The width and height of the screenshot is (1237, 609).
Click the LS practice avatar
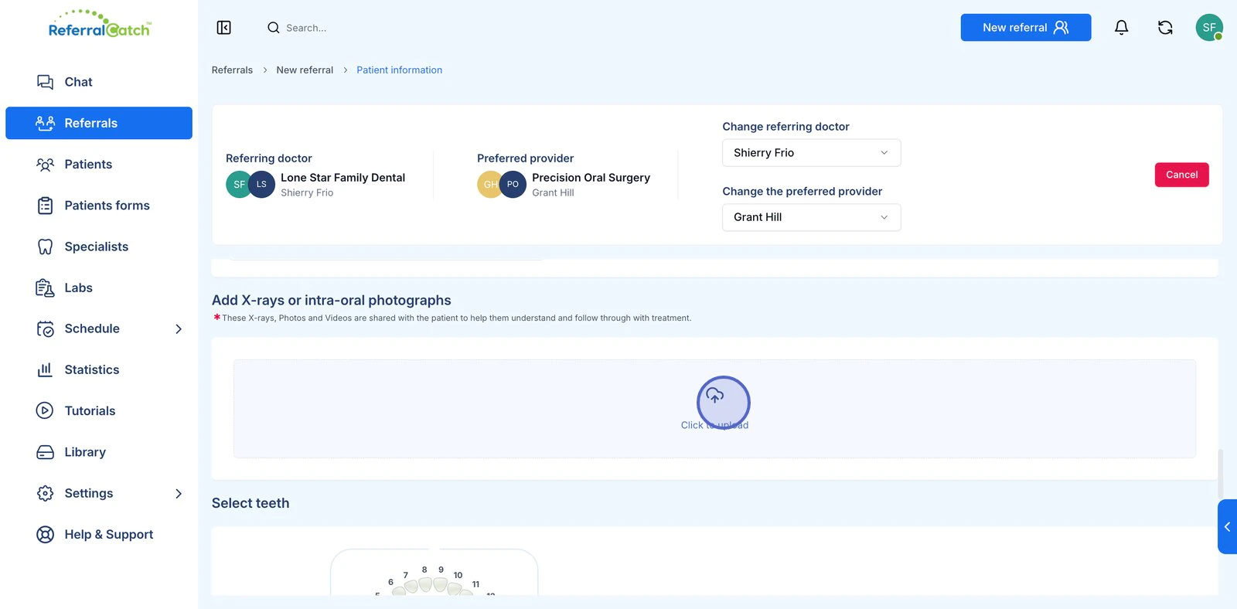pos(261,185)
